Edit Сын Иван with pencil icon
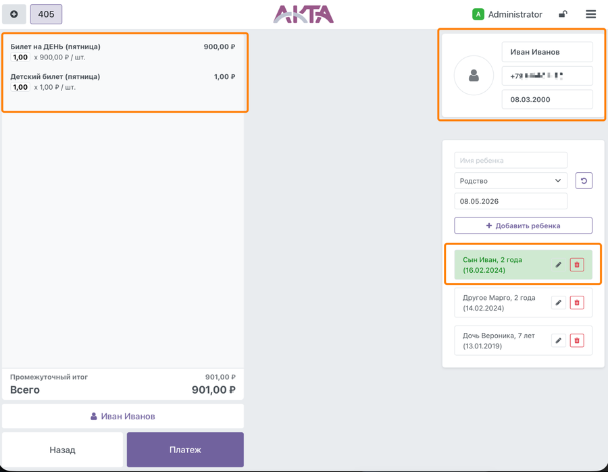The image size is (608, 472). coord(559,265)
